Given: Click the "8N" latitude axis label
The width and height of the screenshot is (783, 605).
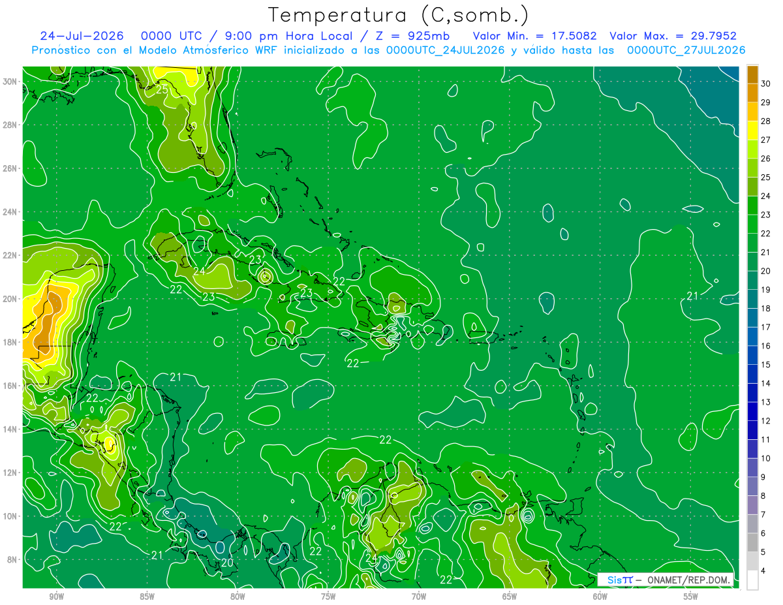Looking at the screenshot, I should pos(12,560).
